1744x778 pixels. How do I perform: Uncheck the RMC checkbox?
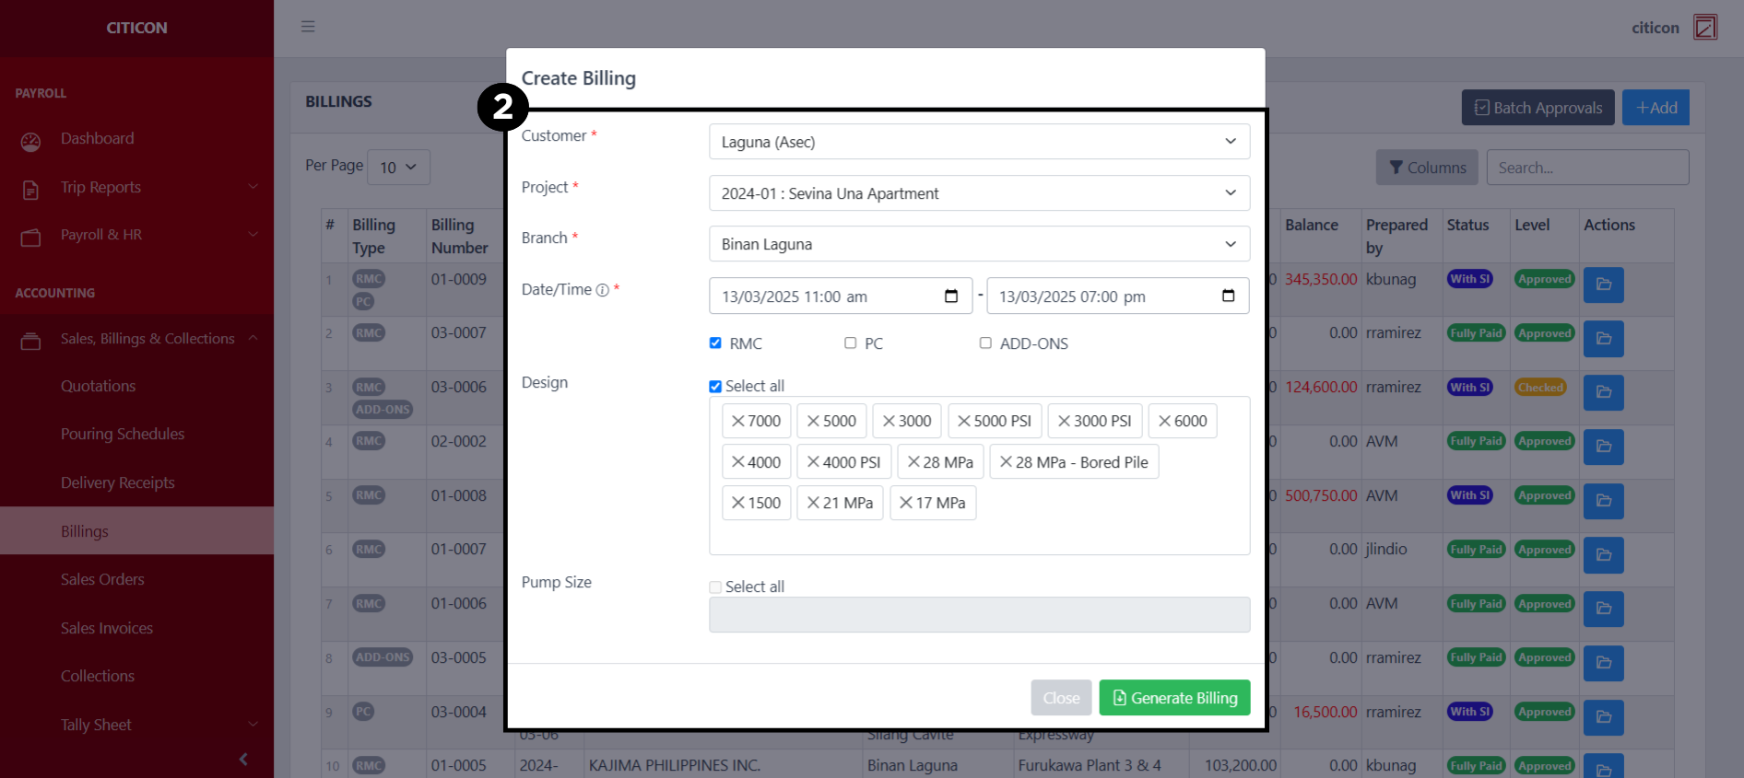(x=715, y=343)
